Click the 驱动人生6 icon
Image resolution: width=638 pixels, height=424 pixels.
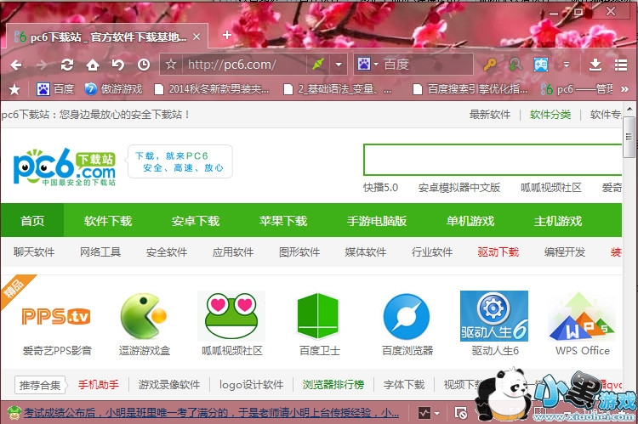494,316
